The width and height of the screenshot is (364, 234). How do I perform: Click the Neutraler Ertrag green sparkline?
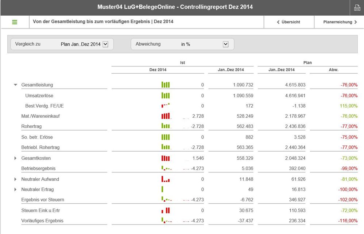tap(162, 190)
